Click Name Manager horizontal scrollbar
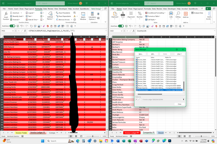The width and height of the screenshot is (217, 144). click(150, 94)
